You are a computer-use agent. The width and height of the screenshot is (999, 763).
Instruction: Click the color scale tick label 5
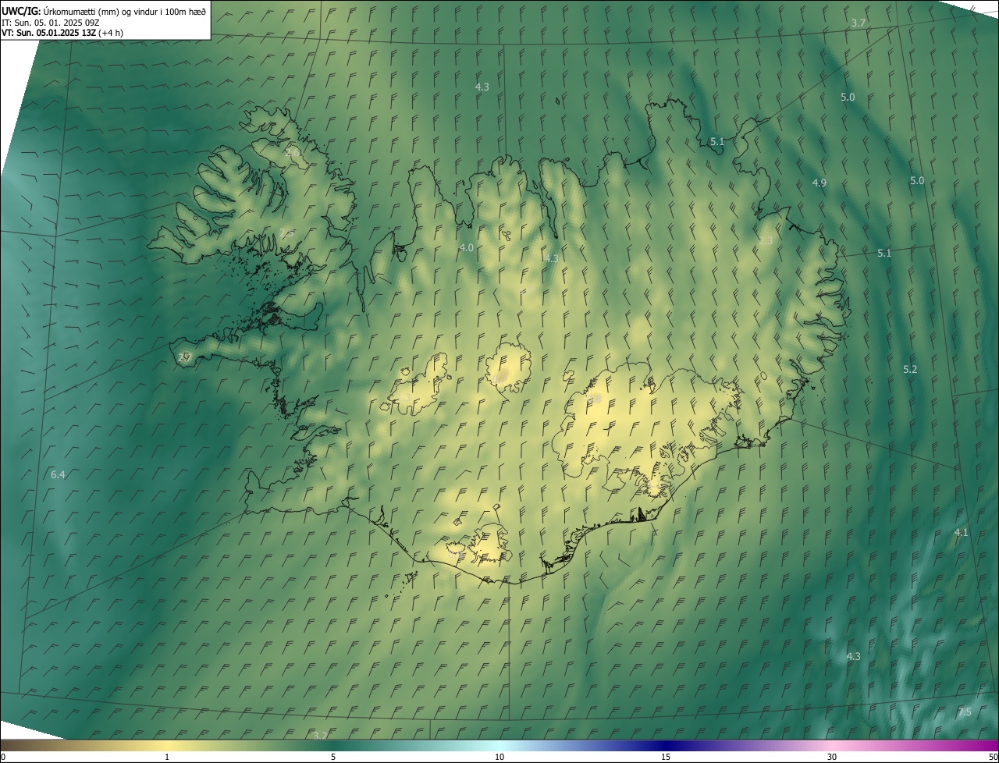point(333,757)
